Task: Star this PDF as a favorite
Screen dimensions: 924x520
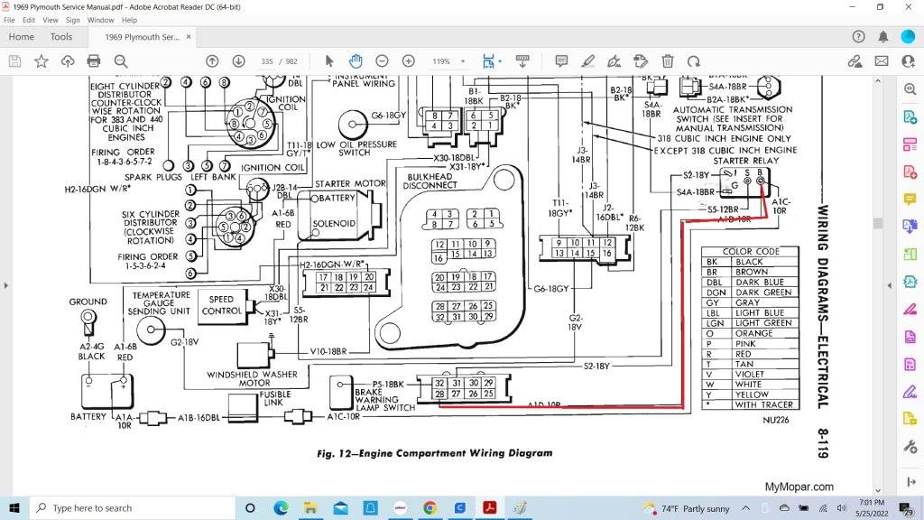Action: click(42, 60)
